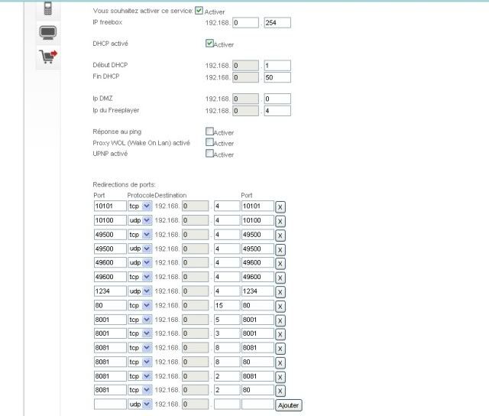Delete the last 8081 to port 80 redirection
489x416 pixels.
coord(280,391)
